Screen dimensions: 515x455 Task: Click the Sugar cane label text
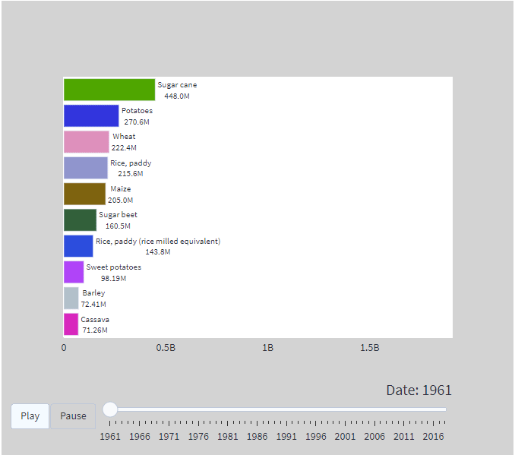177,85
